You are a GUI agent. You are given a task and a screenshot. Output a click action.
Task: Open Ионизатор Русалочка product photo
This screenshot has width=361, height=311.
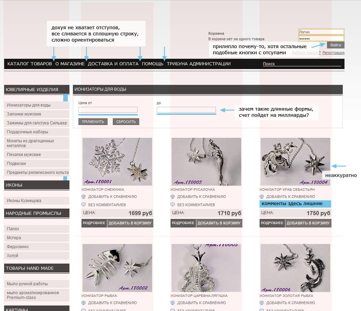[206, 162]
